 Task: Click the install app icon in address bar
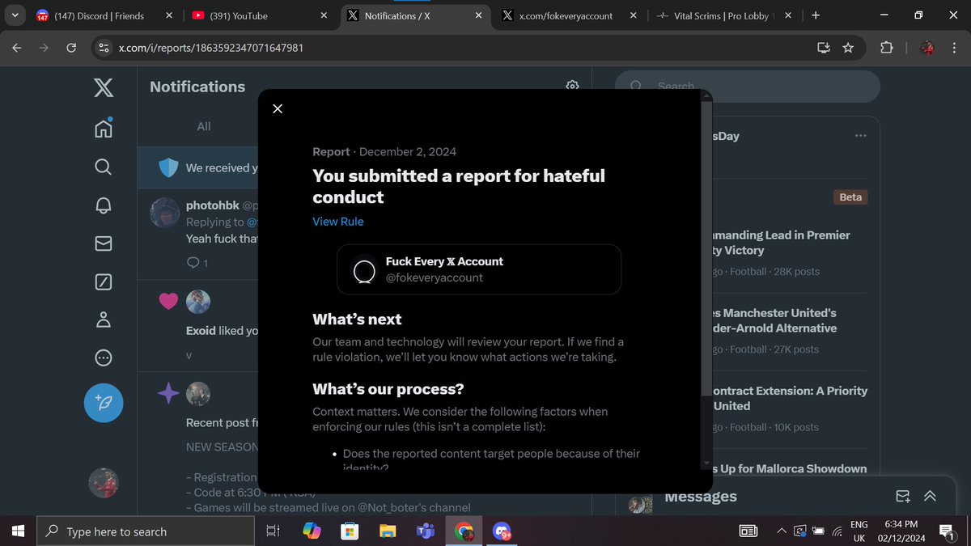click(x=824, y=48)
